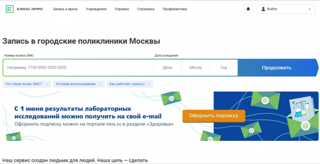Click the paragraph starting Наш сервис создан людьми

[75, 160]
